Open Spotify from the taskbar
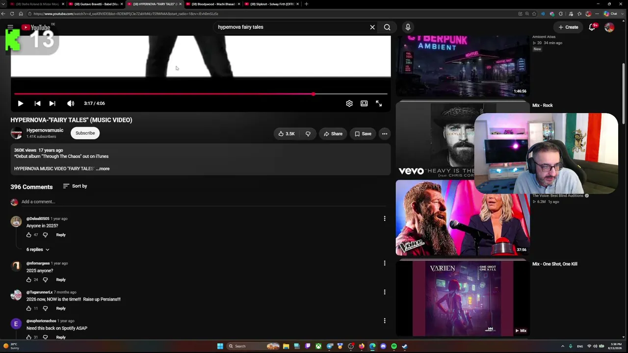The height and width of the screenshot is (353, 628). click(x=394, y=346)
